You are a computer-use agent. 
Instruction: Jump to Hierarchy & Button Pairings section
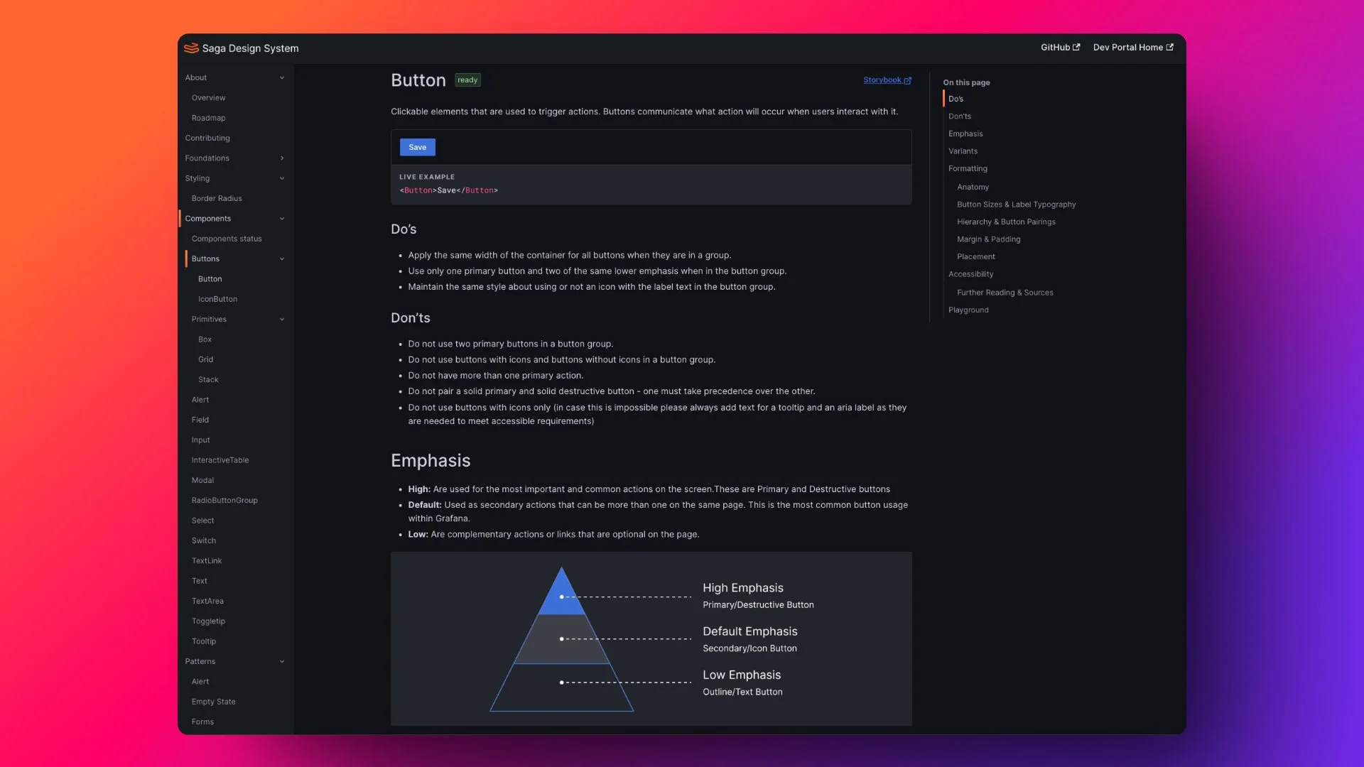[x=1006, y=222]
